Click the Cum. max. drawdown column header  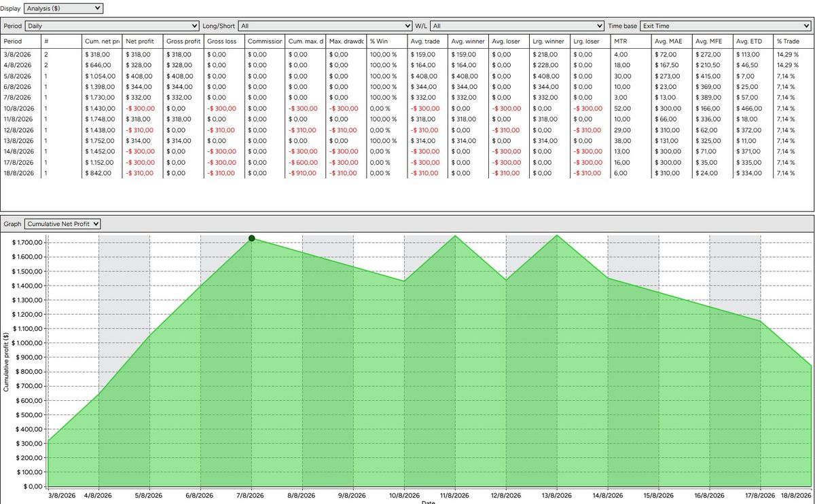[306, 41]
